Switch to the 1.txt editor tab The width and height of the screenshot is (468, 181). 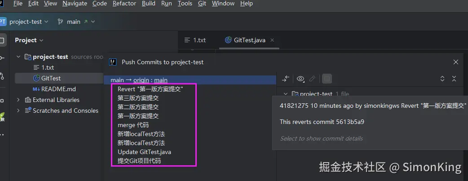pos(195,40)
